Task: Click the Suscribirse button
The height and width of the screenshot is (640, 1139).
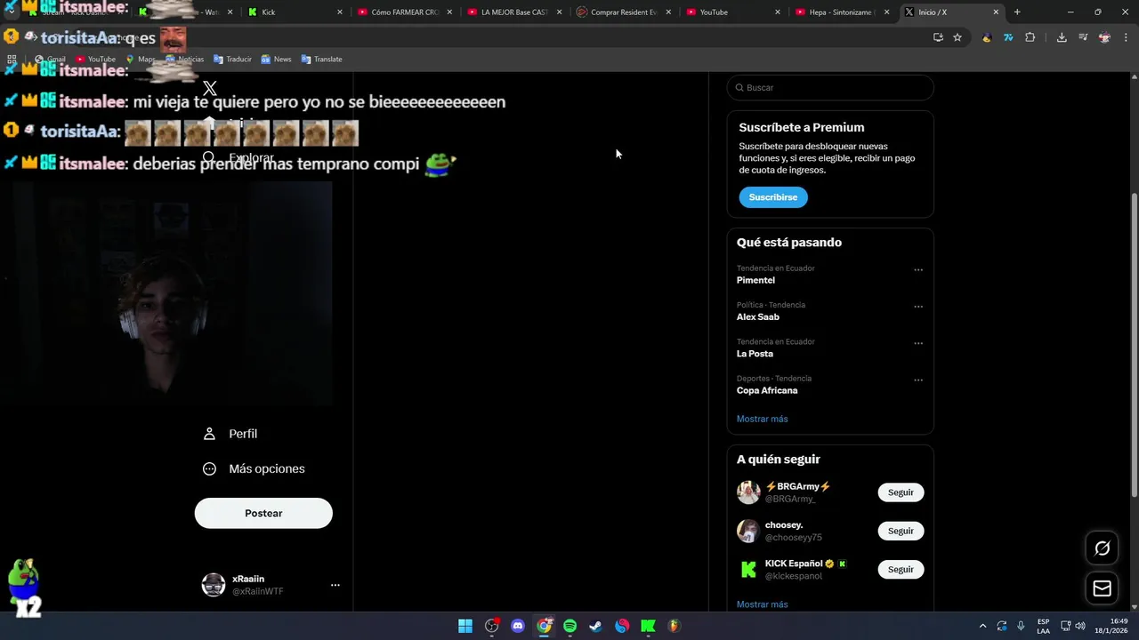Action: 773,197
